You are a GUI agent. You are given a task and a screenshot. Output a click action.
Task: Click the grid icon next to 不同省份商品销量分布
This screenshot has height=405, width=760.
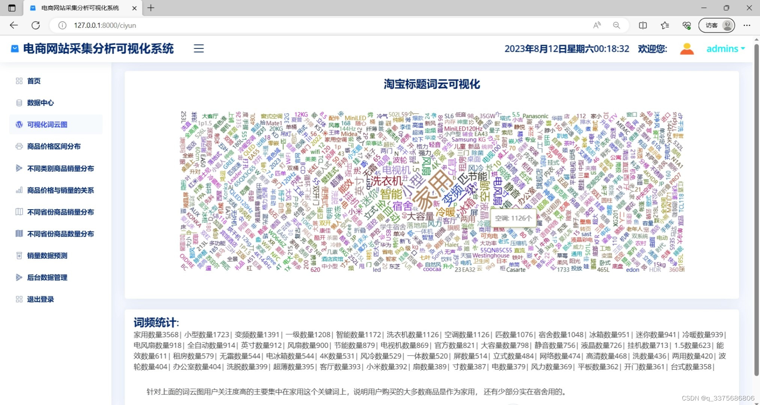click(x=19, y=211)
